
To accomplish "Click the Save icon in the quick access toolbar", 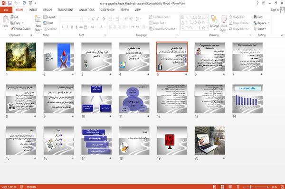I will [x=10, y=3].
